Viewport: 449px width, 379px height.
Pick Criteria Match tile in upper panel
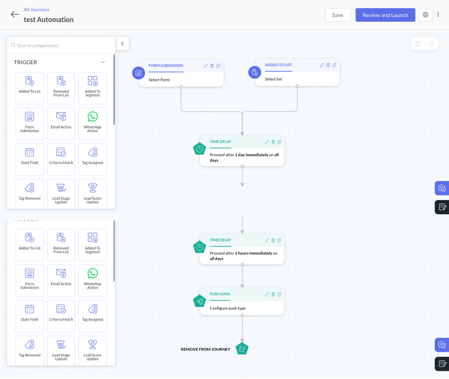(x=61, y=159)
